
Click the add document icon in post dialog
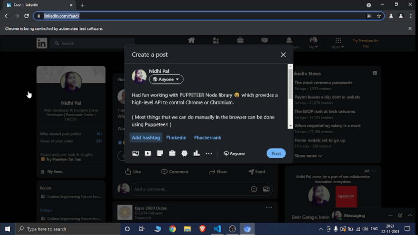[160, 154]
